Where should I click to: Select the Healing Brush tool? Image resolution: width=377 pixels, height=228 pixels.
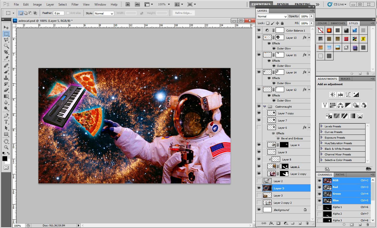[6, 66]
